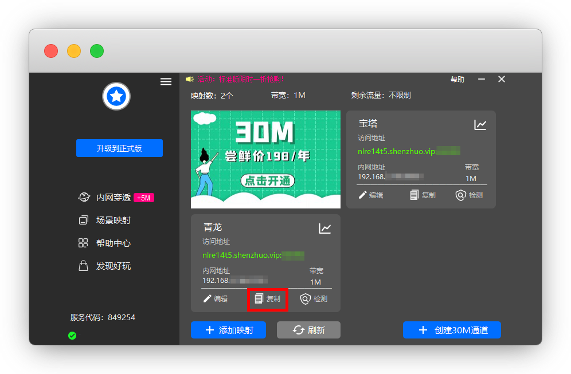
Task: Edit the 宝塔 mapping
Action: (371, 195)
